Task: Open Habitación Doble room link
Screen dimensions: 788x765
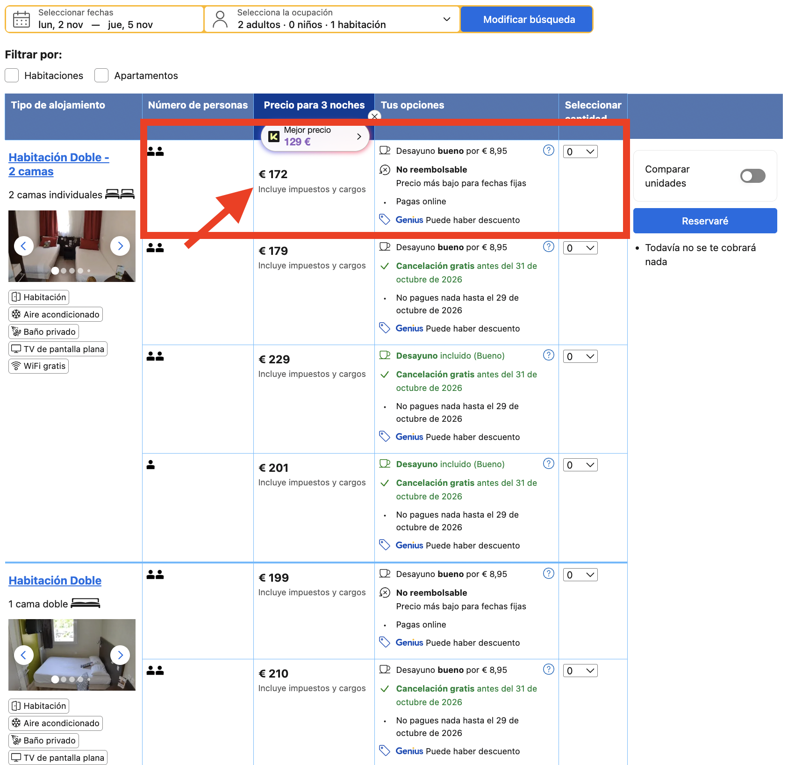Action: pyautogui.click(x=55, y=580)
